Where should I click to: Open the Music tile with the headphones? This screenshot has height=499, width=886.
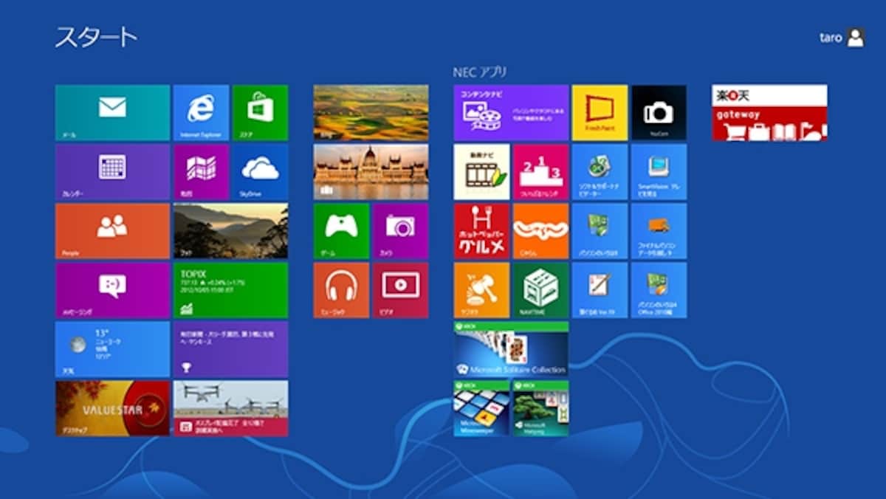click(341, 289)
